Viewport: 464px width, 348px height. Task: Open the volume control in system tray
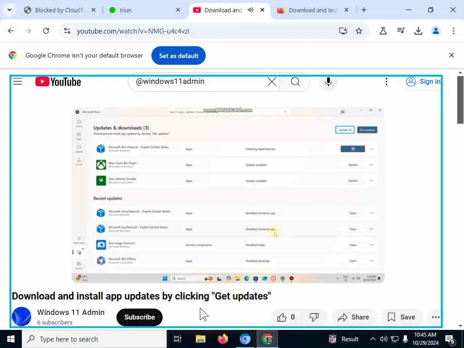383,339
